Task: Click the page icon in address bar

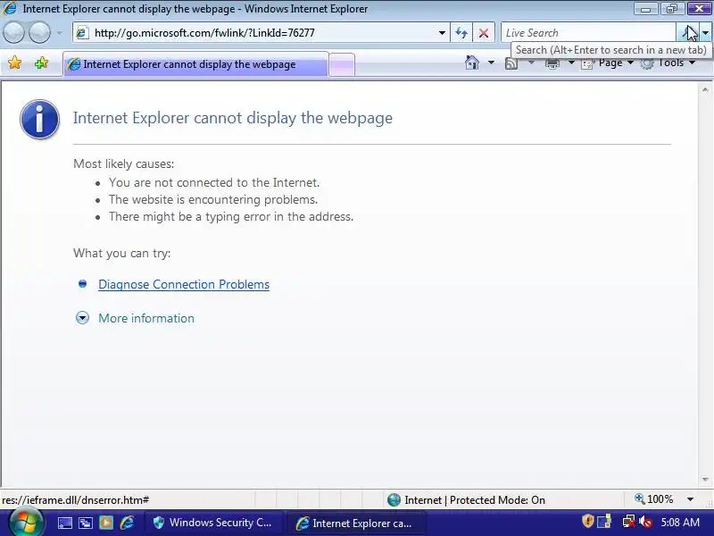Action: 82,33
